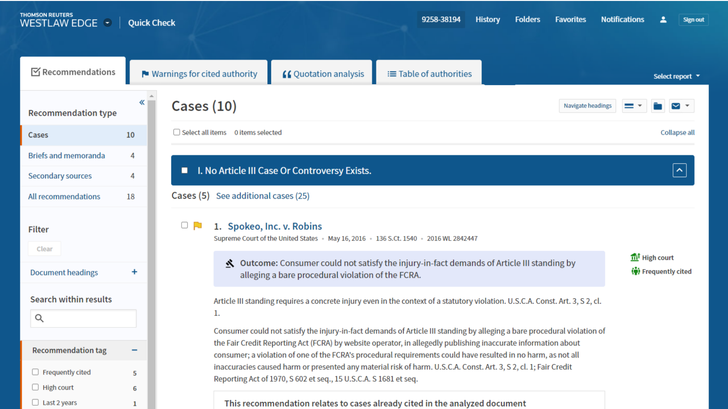Click See additional cases (25) link
Image resolution: width=728 pixels, height=409 pixels.
tap(263, 196)
